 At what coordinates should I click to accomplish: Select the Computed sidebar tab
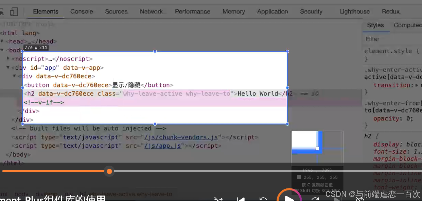point(407,25)
